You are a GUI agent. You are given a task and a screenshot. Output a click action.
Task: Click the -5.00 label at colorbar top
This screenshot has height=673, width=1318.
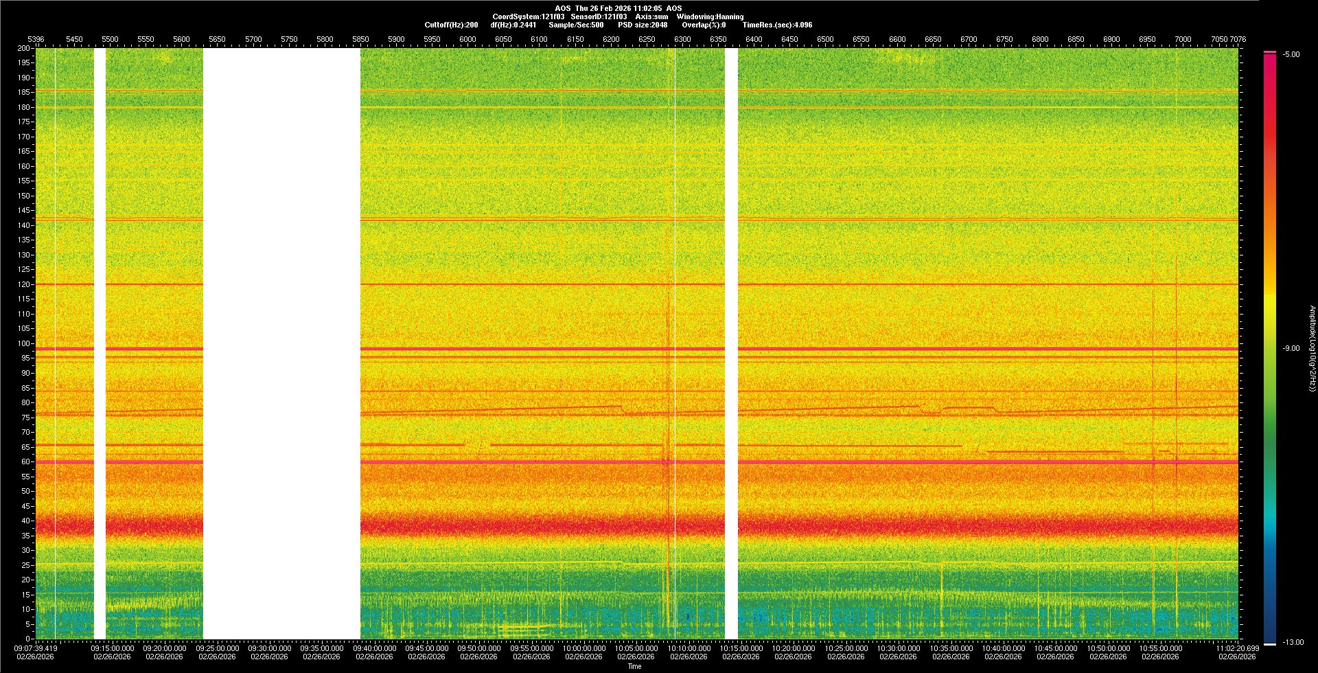click(x=1291, y=55)
